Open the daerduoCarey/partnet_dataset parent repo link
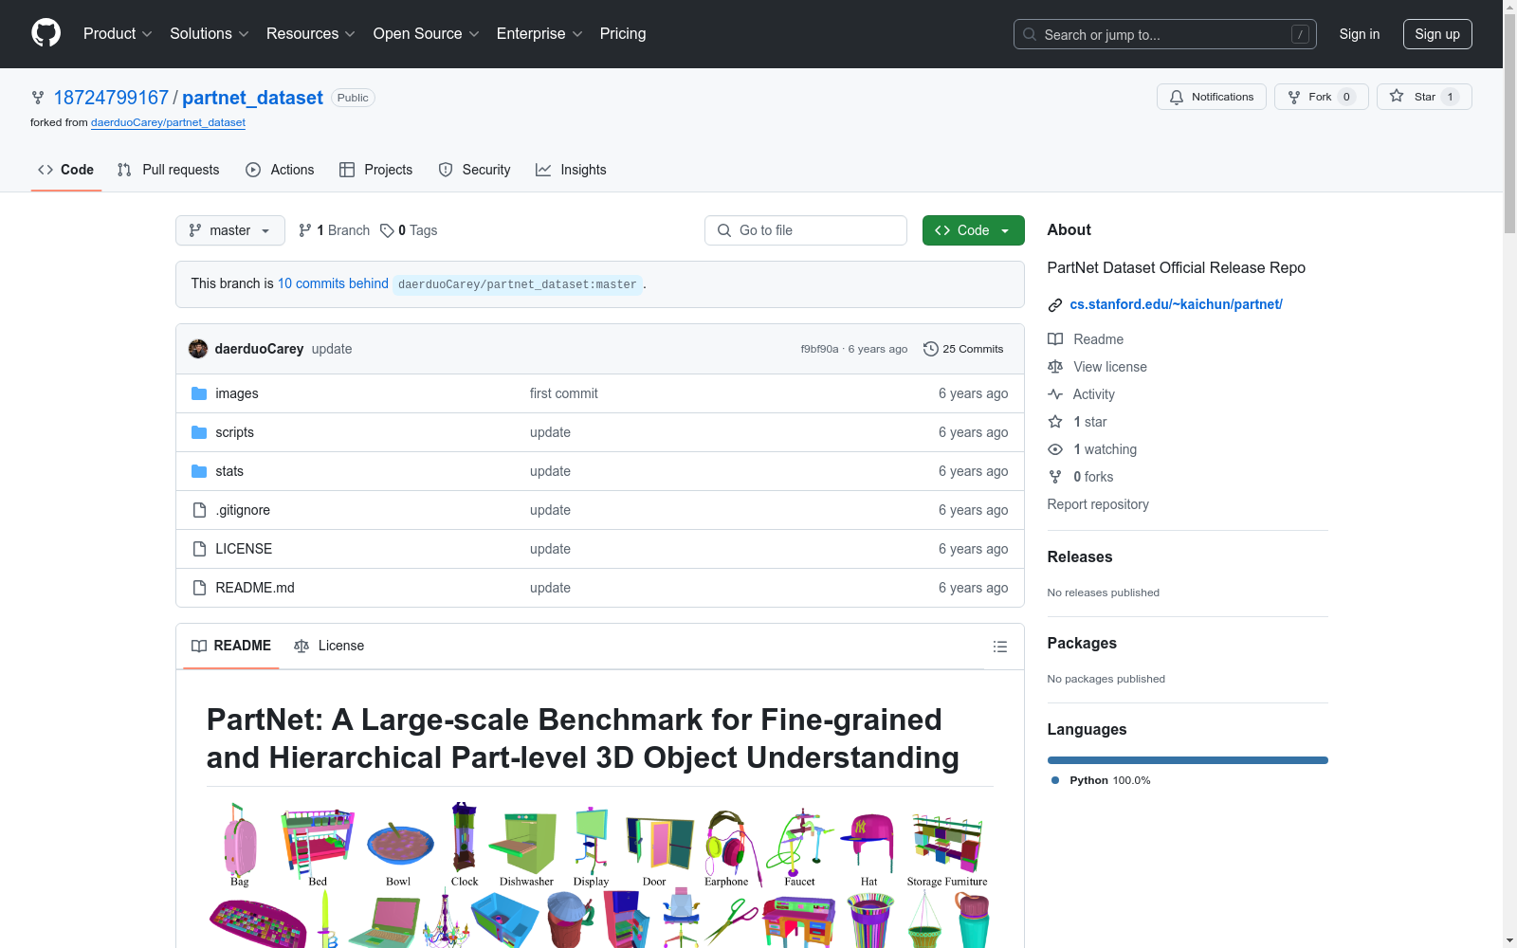 click(x=168, y=122)
